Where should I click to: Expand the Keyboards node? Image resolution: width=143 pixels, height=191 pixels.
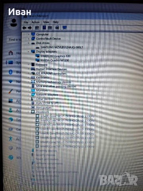click(29, 78)
